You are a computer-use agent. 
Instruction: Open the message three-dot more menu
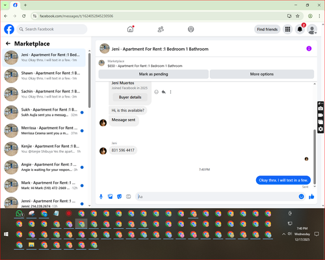tap(170, 92)
